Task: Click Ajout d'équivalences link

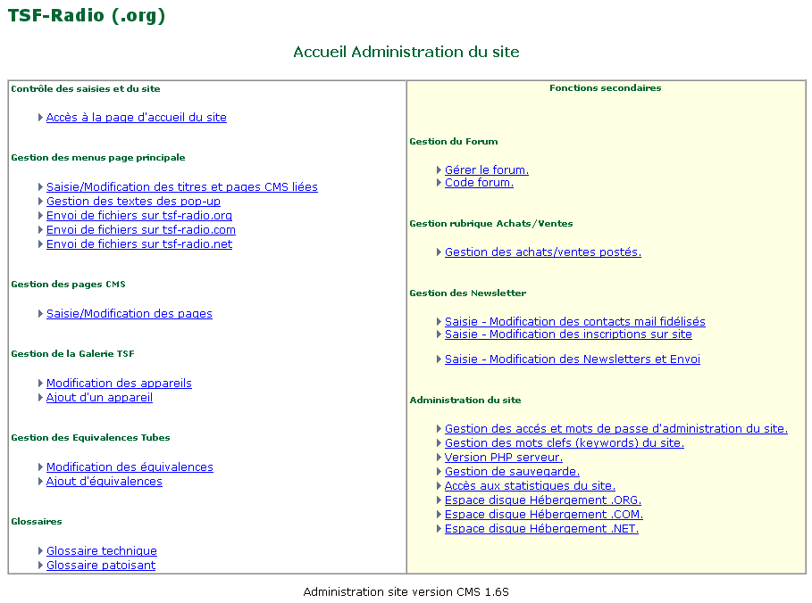Action: [x=105, y=481]
